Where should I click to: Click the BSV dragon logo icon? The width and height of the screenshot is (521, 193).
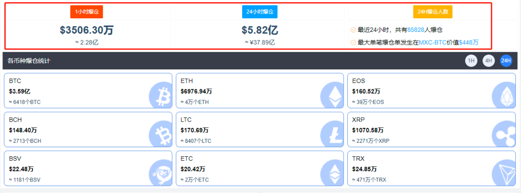tap(160, 172)
